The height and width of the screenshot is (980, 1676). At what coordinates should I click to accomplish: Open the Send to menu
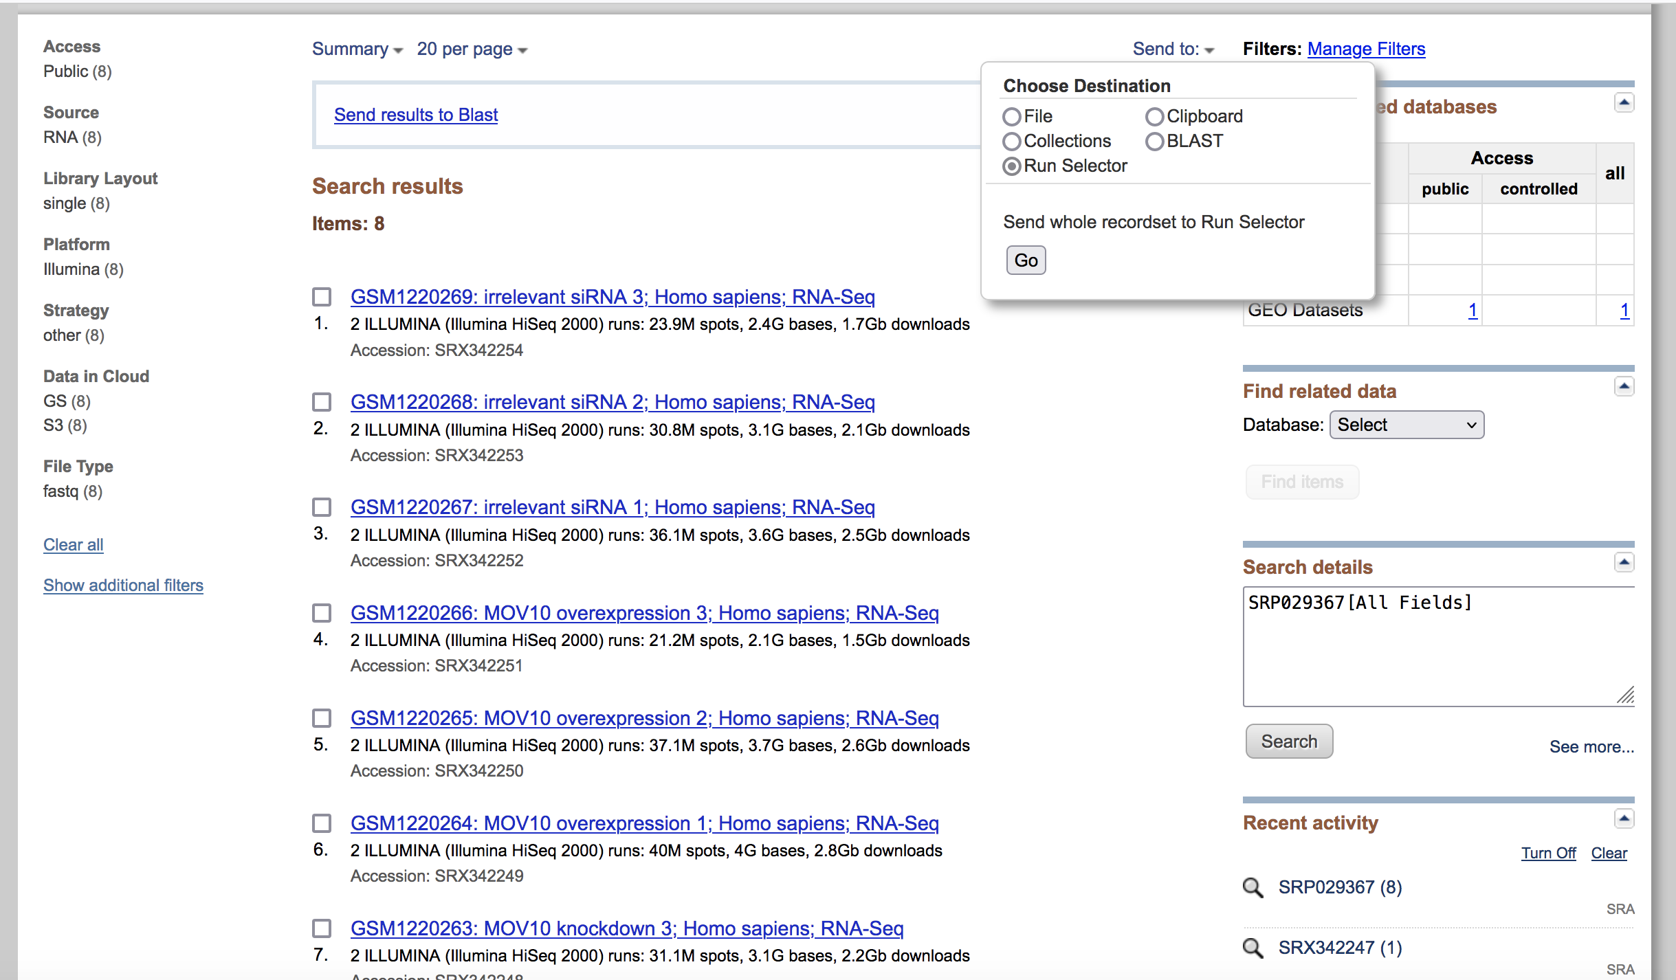pyautogui.click(x=1173, y=49)
